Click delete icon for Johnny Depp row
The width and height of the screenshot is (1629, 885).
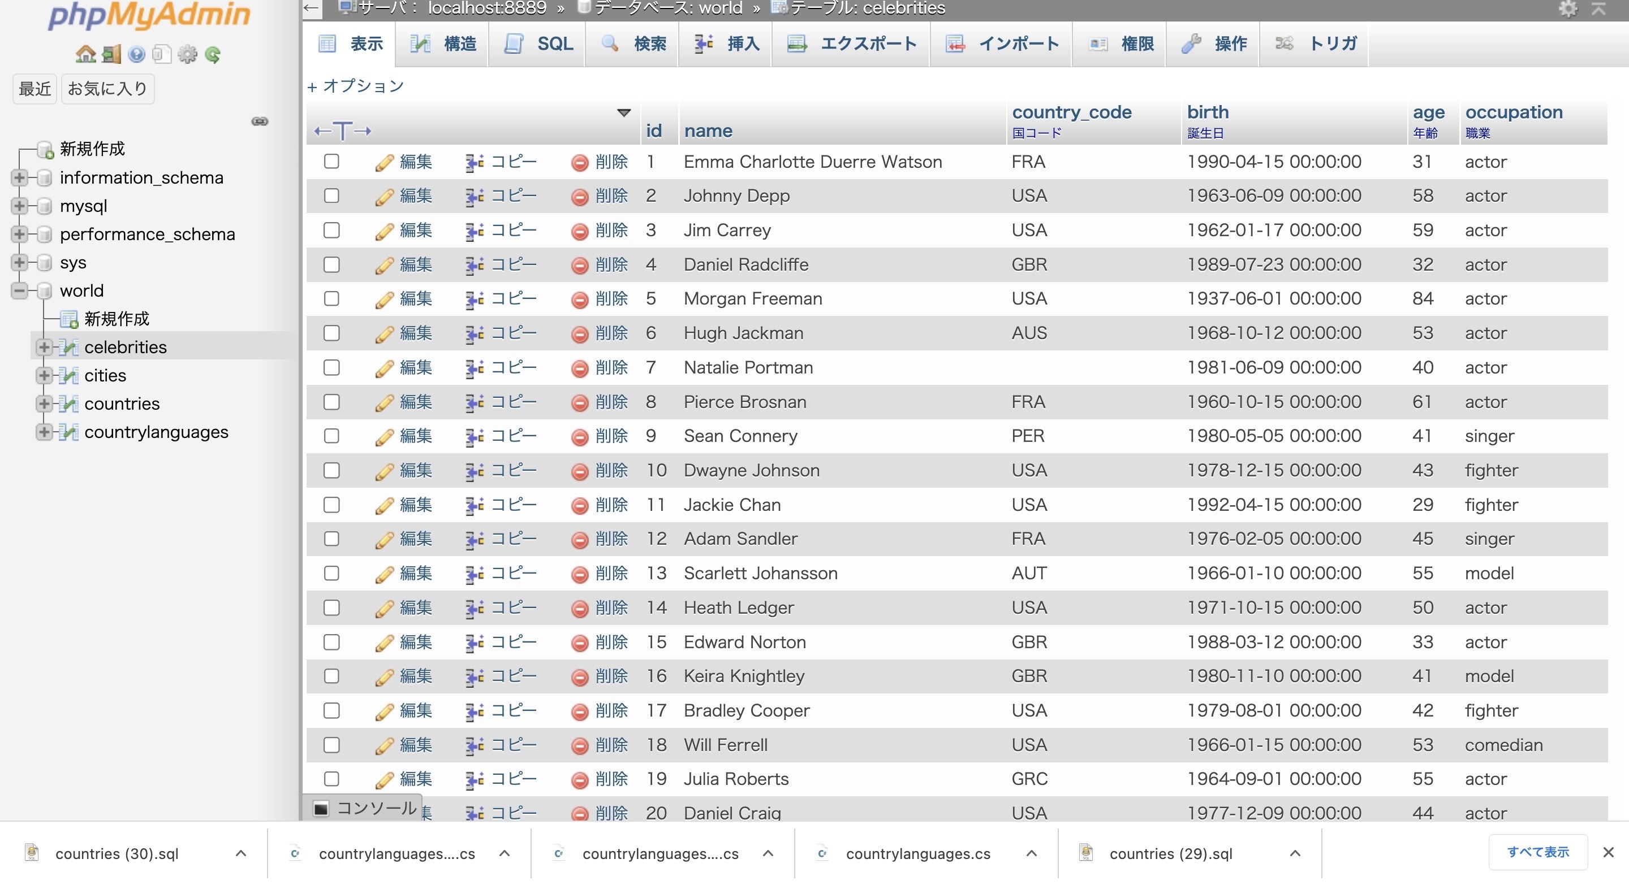[579, 197]
